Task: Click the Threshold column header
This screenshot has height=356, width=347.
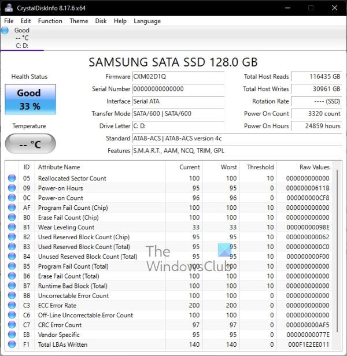Action: tap(259, 167)
